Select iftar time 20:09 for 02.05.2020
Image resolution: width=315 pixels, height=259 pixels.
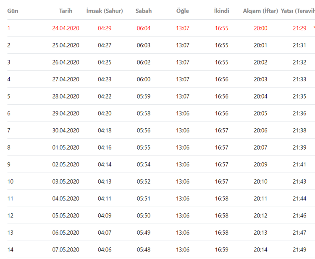(260, 165)
